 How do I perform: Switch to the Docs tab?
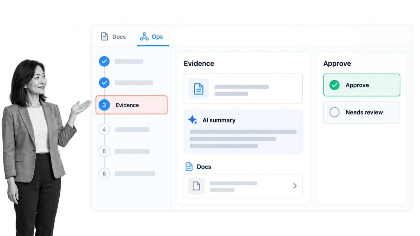pyautogui.click(x=113, y=37)
